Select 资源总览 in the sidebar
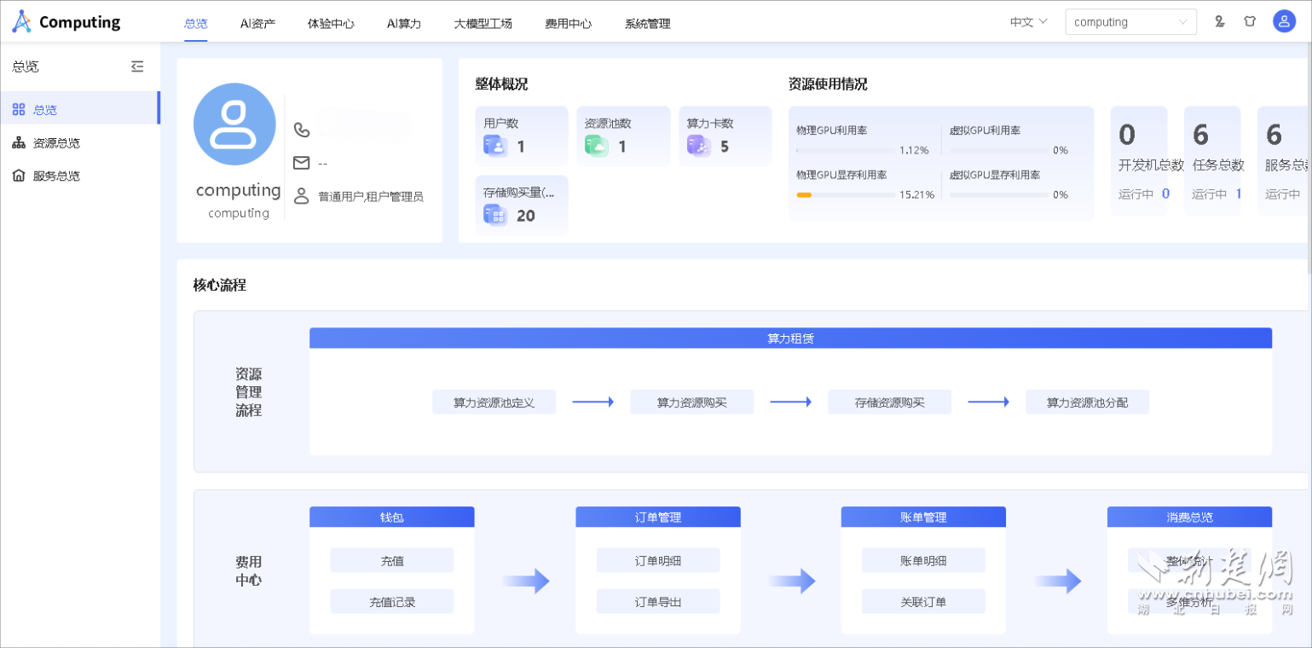The width and height of the screenshot is (1312, 648). tap(56, 142)
